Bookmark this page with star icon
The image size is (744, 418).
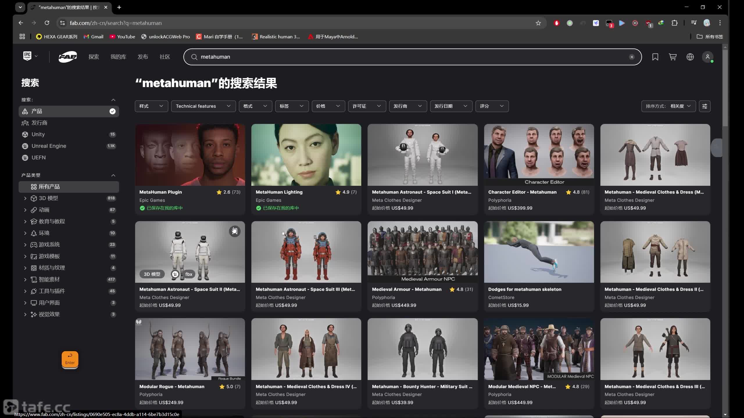click(x=538, y=23)
